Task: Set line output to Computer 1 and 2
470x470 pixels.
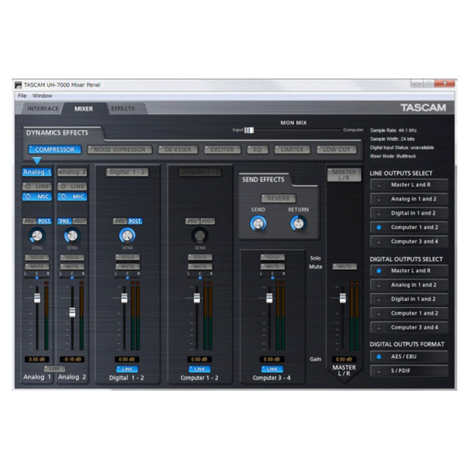Action: 409,227
